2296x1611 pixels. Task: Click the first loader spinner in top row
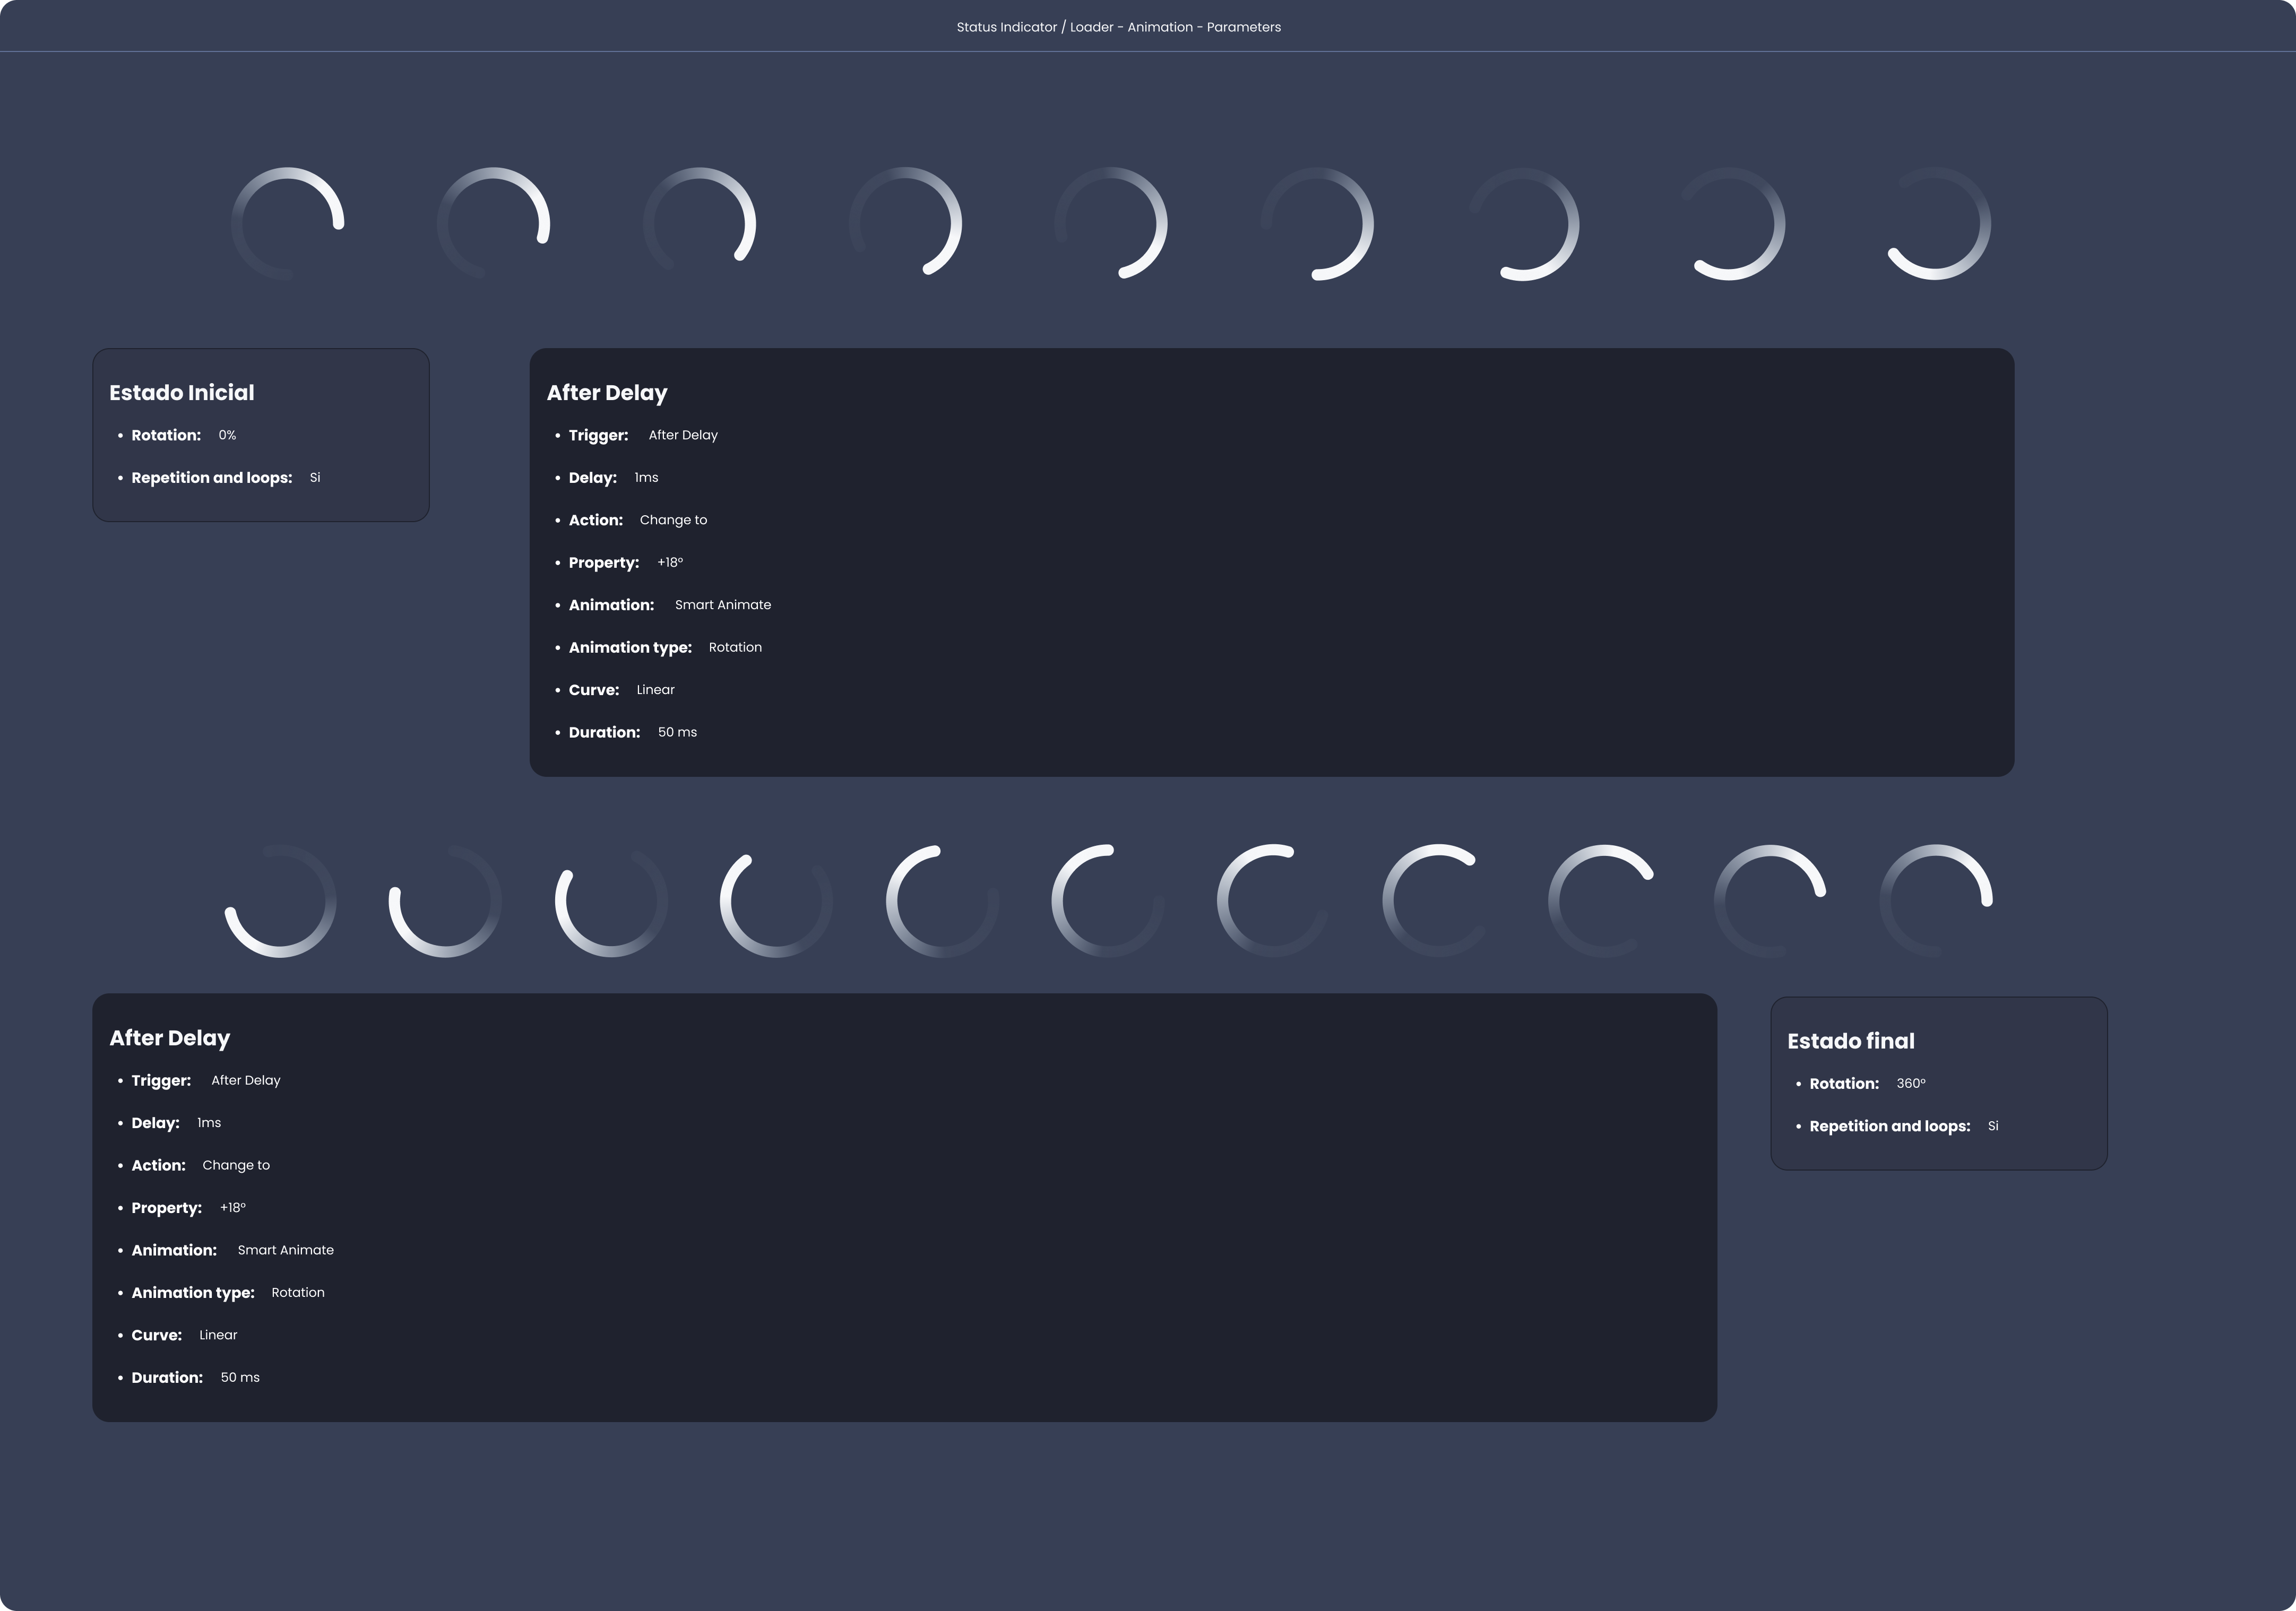tap(288, 223)
